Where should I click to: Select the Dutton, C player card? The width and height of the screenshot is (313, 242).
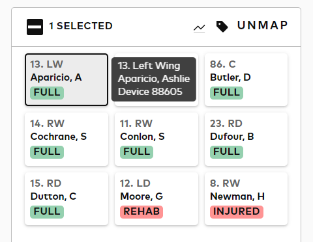(67, 199)
